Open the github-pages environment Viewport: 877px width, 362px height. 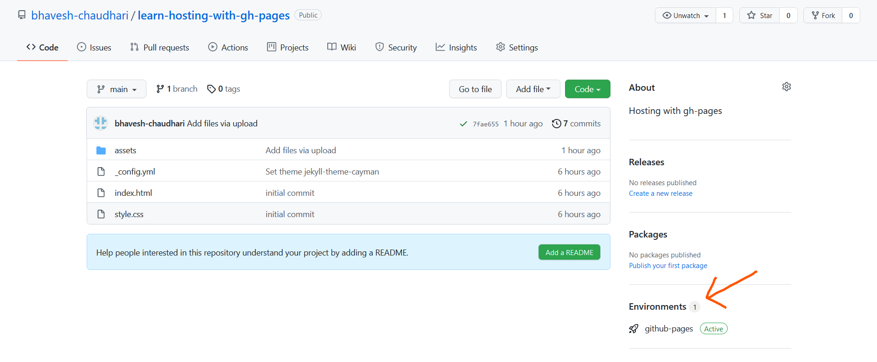click(x=669, y=329)
